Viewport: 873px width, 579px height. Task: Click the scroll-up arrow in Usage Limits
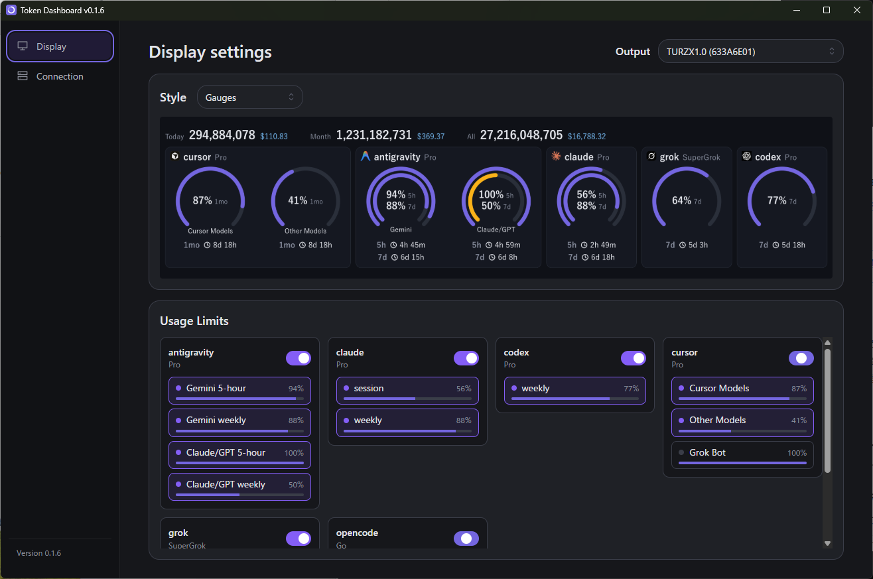827,343
